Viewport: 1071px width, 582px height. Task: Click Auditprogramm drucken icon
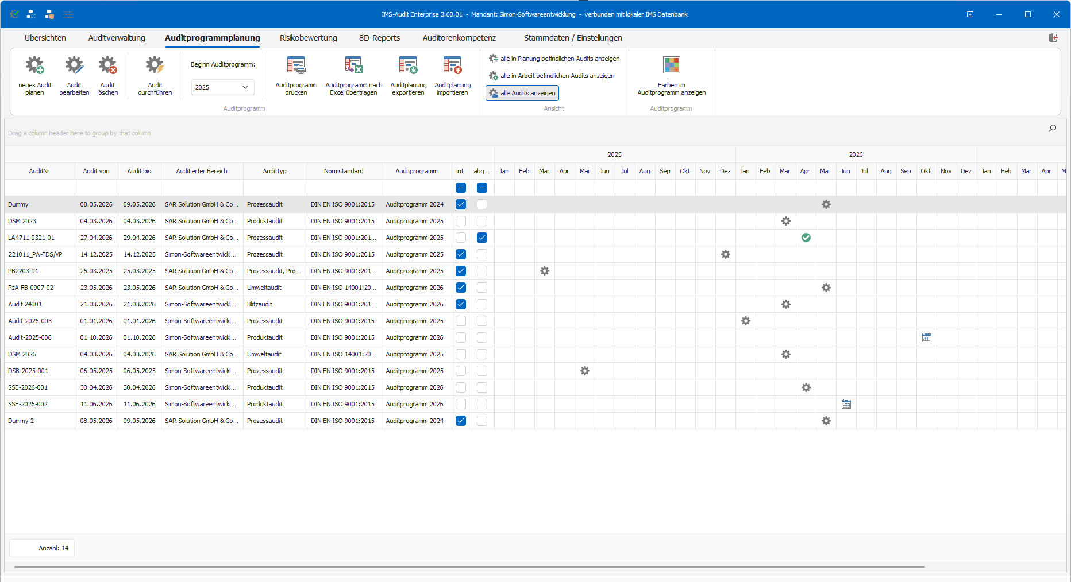(x=296, y=65)
